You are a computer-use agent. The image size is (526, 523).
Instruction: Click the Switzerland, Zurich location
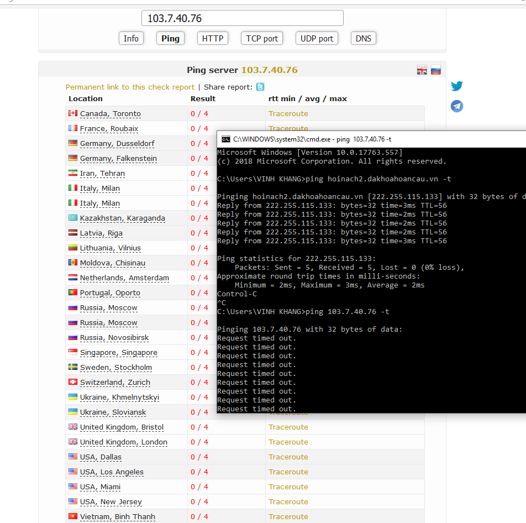115,383
